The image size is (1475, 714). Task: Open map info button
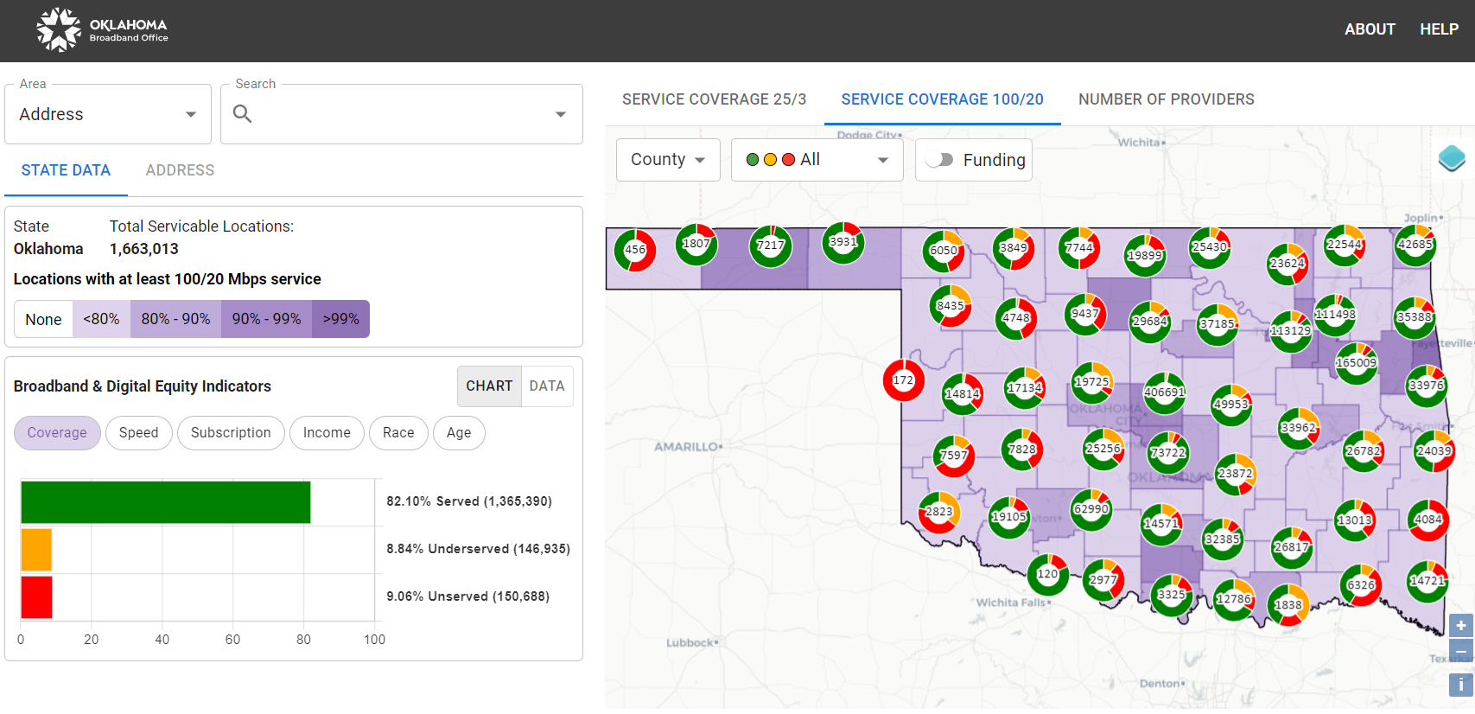[x=1460, y=685]
